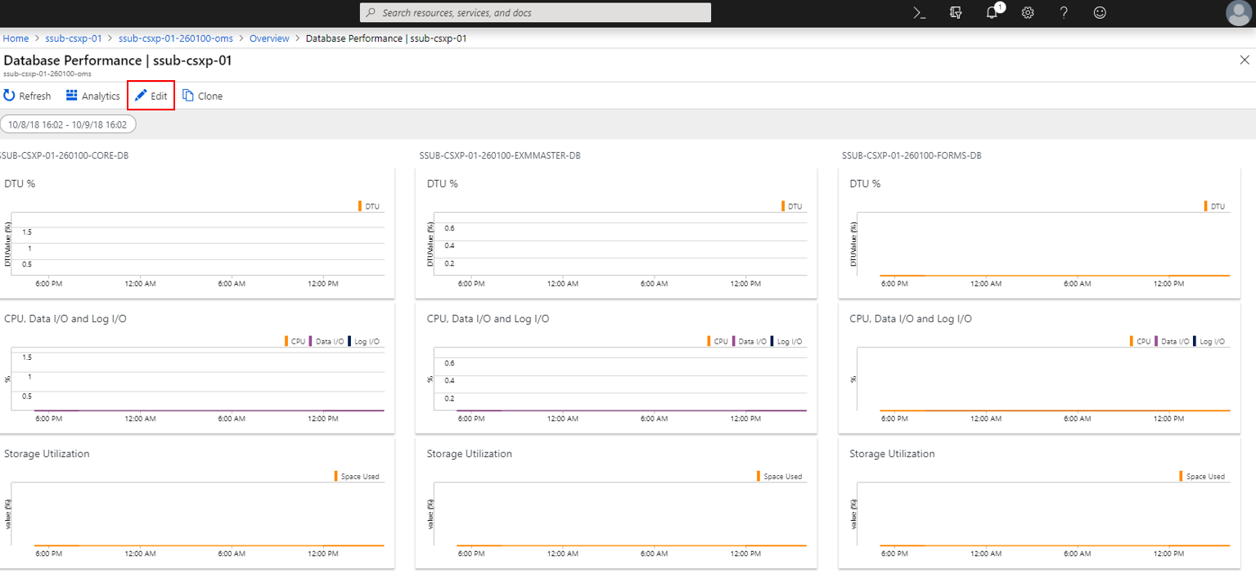Open Cloud Shell from the top bar
Screen dimensions: 1256x579
pyautogui.click(x=920, y=12)
